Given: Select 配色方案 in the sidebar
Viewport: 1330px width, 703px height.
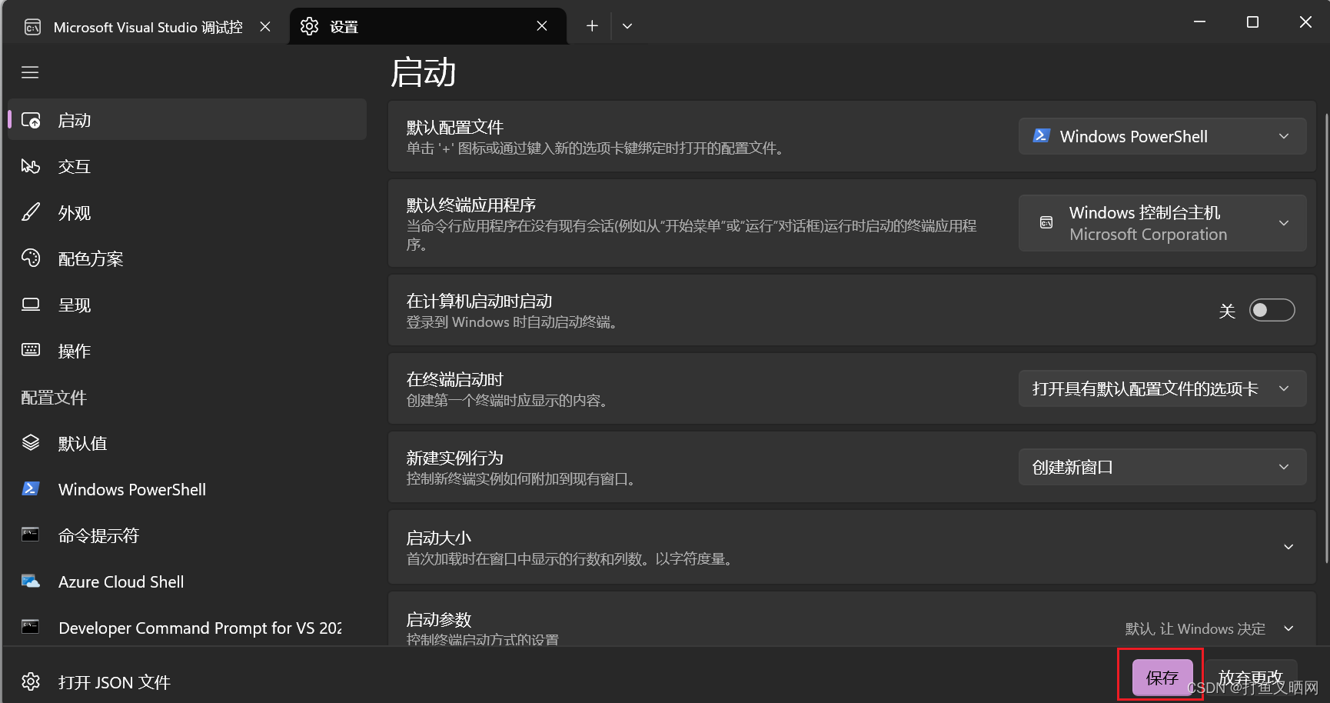Looking at the screenshot, I should pyautogui.click(x=187, y=258).
